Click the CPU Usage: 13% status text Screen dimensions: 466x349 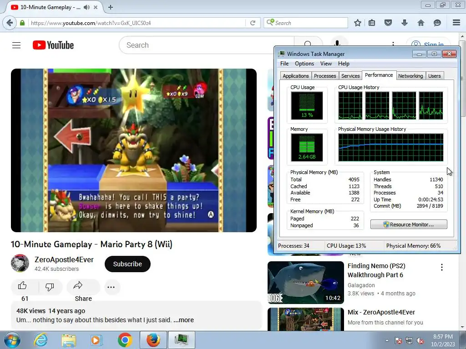point(346,246)
